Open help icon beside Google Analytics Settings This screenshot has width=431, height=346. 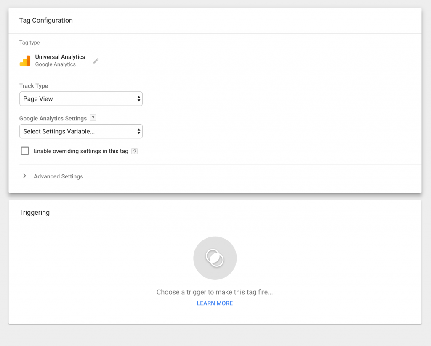[93, 118]
